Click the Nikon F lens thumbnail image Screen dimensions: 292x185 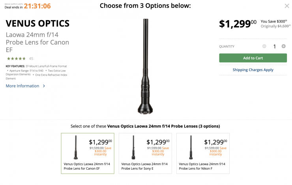191,147
